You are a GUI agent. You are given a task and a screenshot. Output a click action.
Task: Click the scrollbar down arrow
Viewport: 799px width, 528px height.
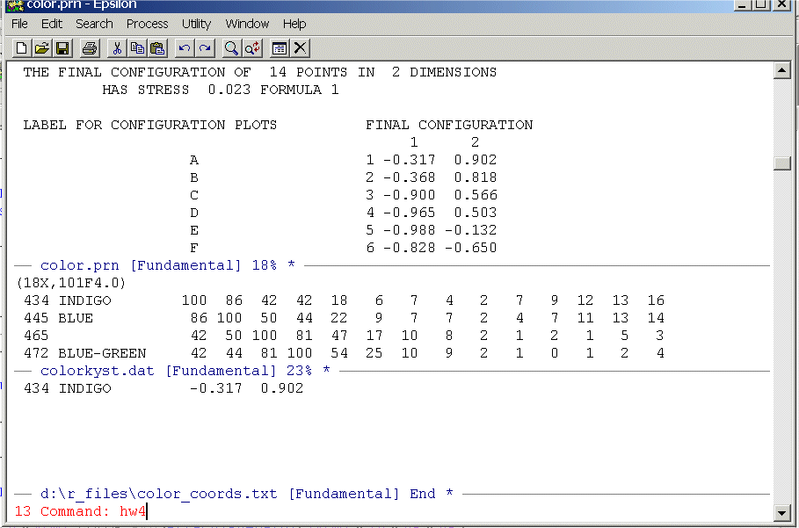click(781, 512)
